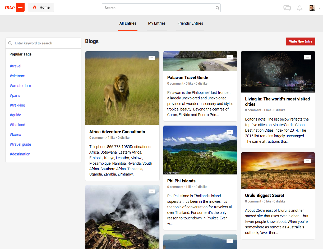Filter by the #vietnam tag
This screenshot has height=249, width=323.
(x=17, y=76)
